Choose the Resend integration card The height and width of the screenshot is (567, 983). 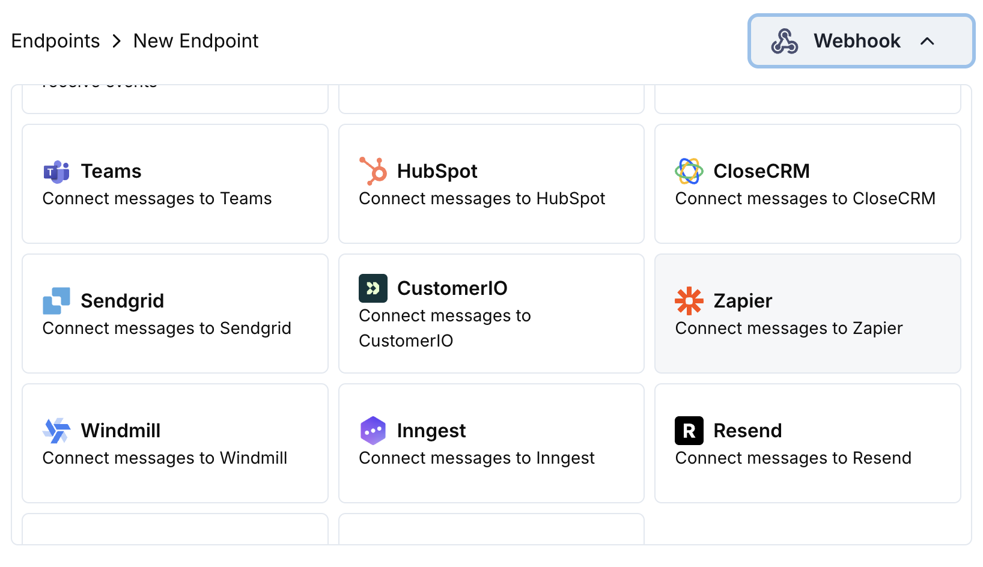coord(808,443)
